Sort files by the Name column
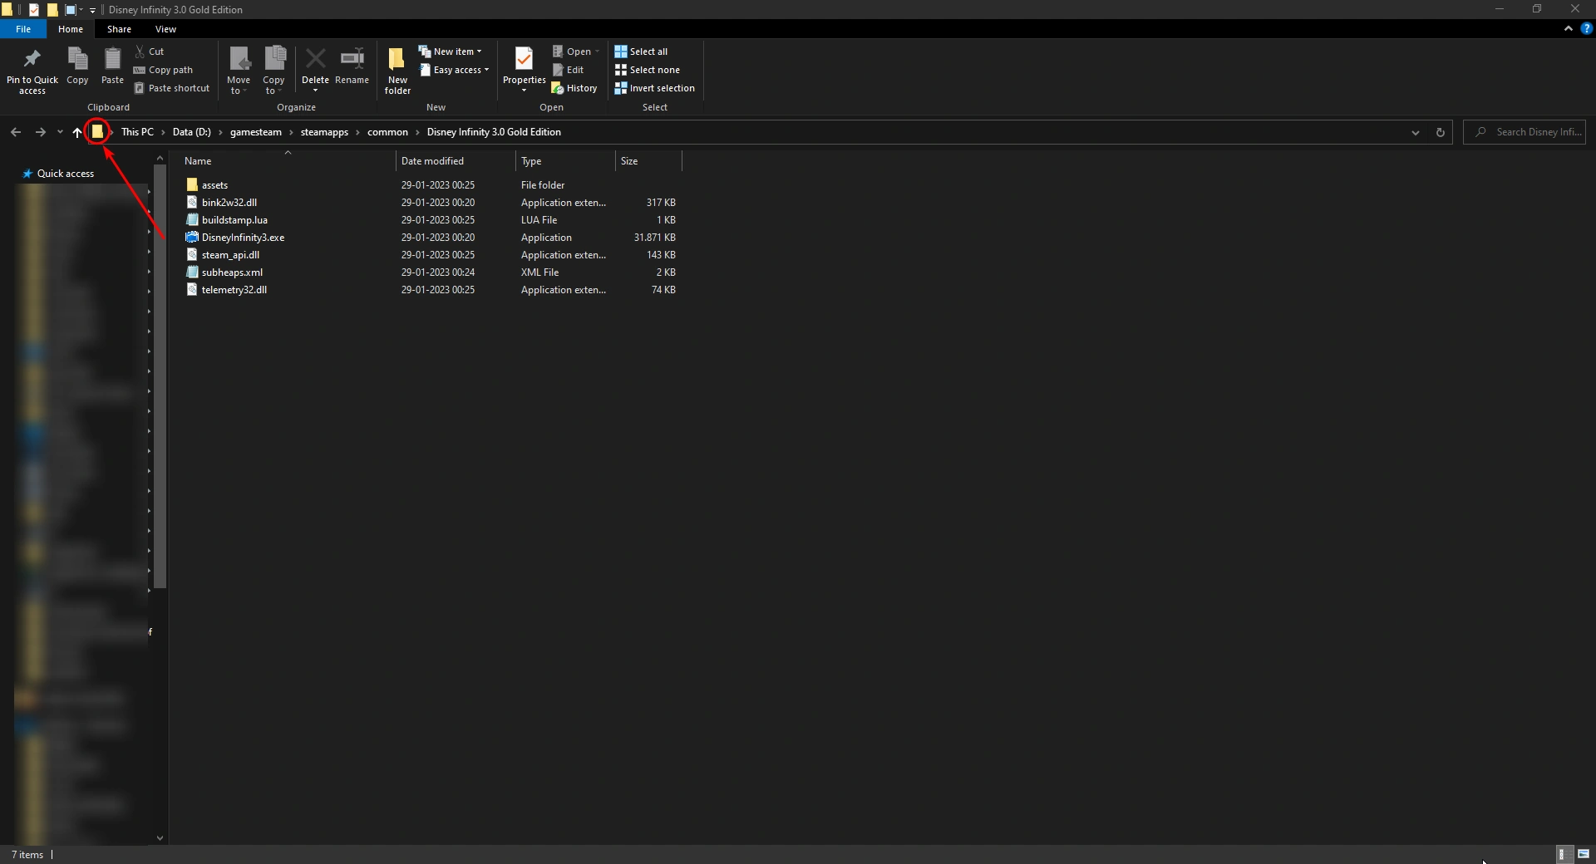1596x864 pixels. tap(288, 161)
